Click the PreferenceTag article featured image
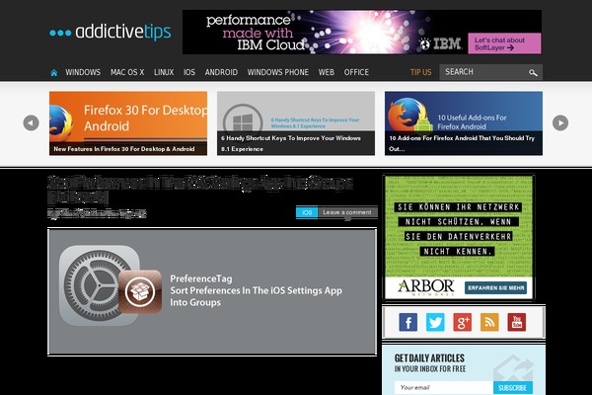Image resolution: width=592 pixels, height=395 pixels. [212, 291]
